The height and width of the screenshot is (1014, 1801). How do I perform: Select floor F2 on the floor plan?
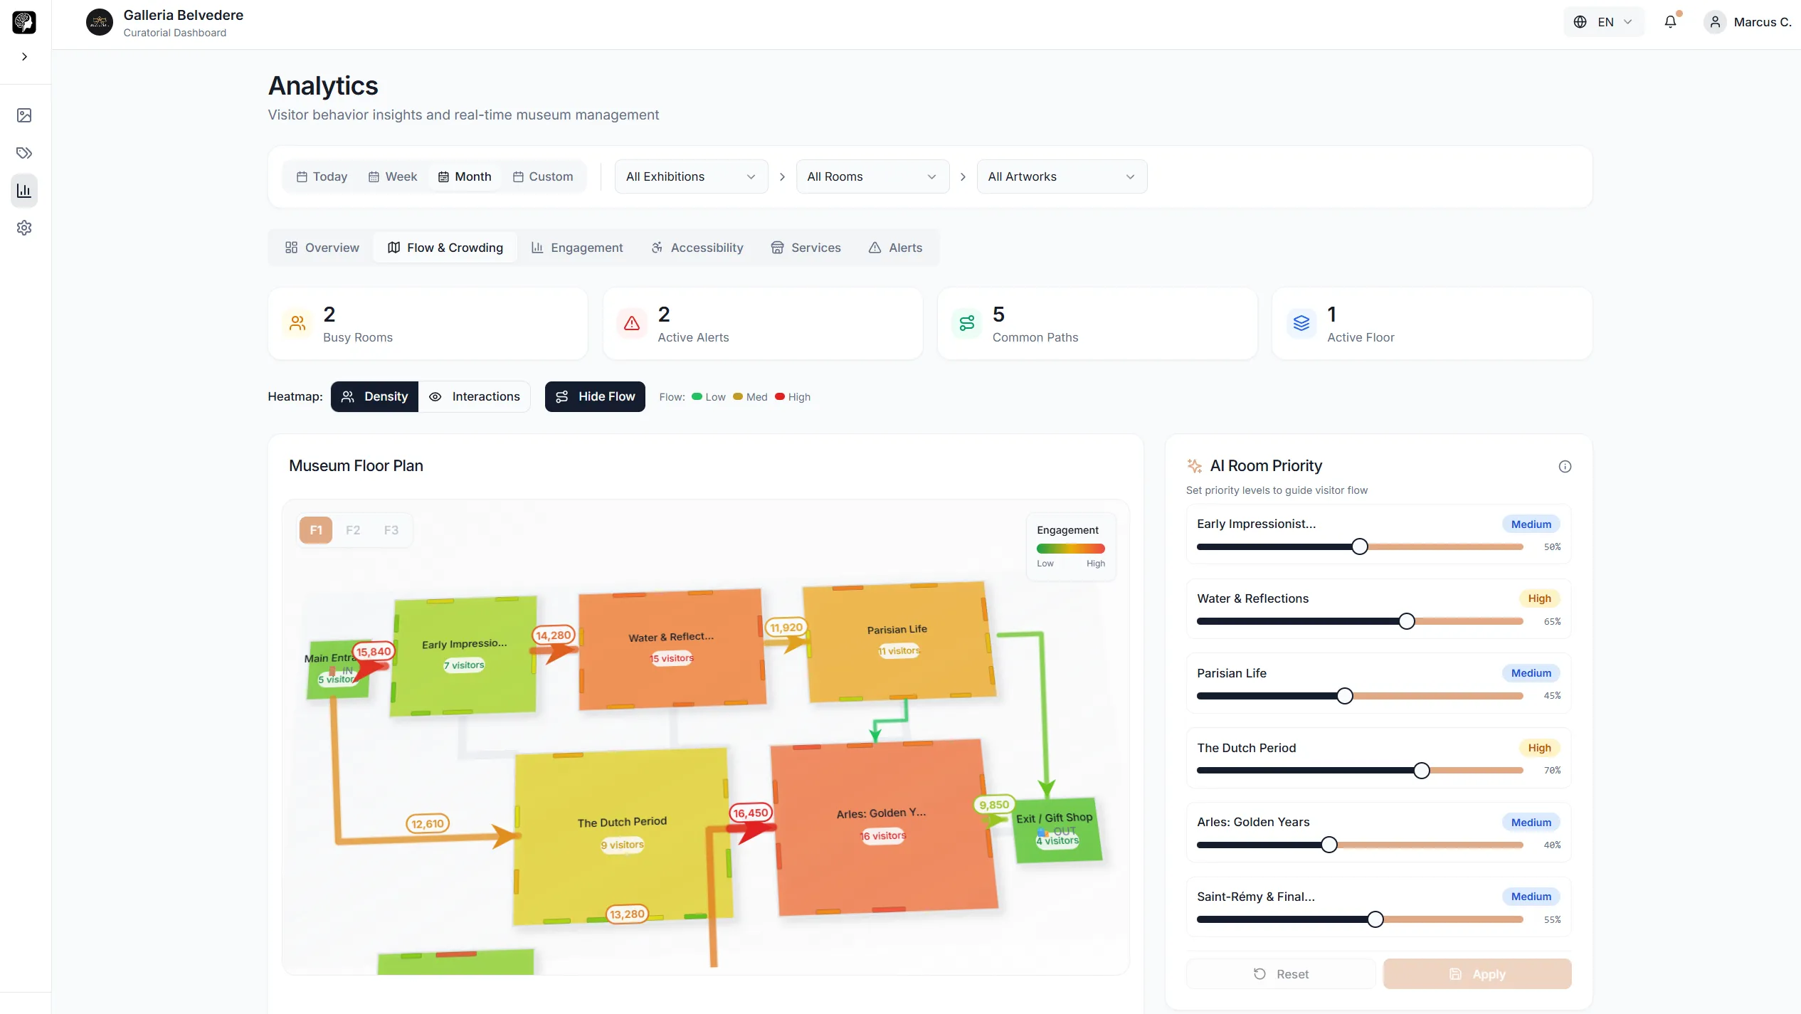[x=352, y=529]
